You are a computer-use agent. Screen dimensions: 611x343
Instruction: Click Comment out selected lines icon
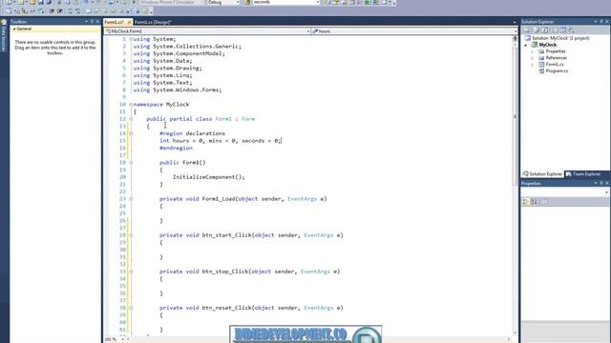pos(70,11)
